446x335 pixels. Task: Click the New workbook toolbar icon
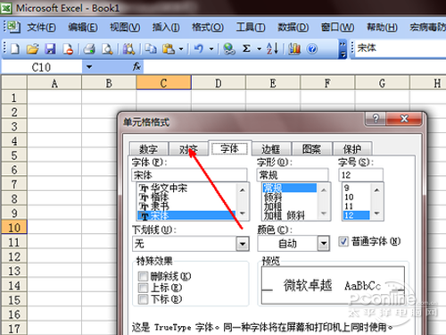[15, 48]
